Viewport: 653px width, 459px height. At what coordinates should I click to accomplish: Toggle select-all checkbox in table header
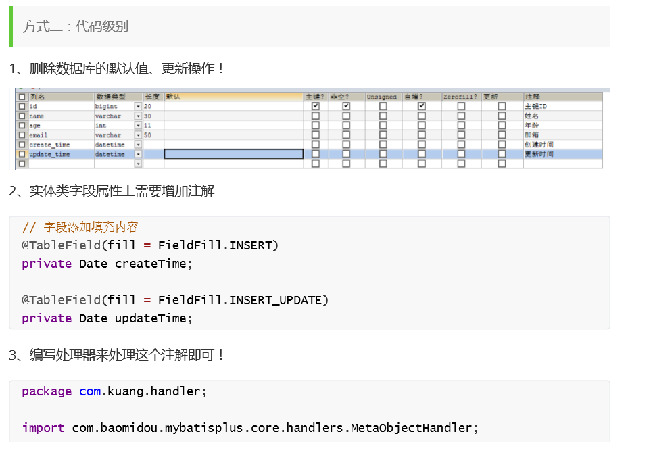22,97
